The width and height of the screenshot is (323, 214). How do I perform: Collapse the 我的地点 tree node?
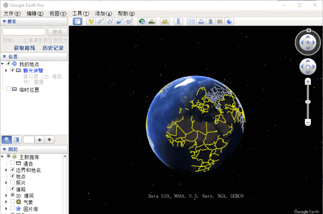(2, 64)
